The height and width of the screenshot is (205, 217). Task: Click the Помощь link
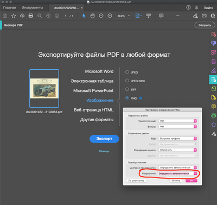pos(104,151)
